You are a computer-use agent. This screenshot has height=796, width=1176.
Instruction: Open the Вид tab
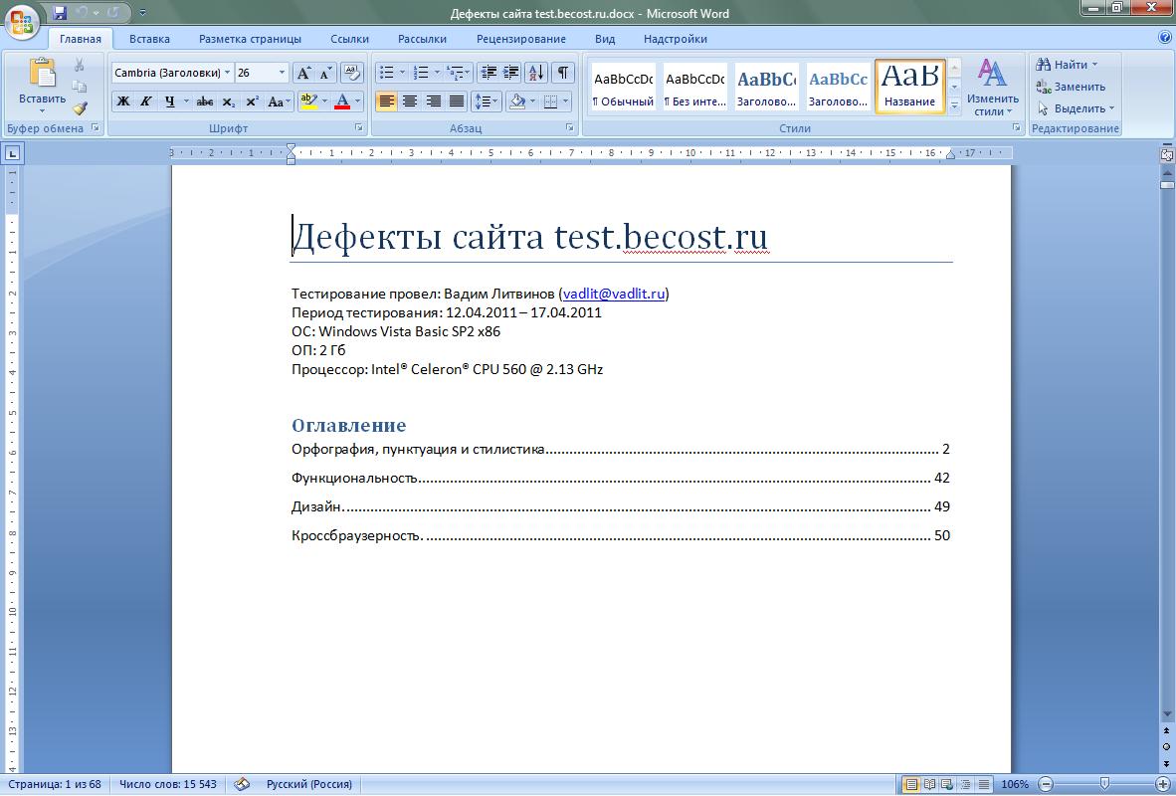pyautogui.click(x=605, y=39)
